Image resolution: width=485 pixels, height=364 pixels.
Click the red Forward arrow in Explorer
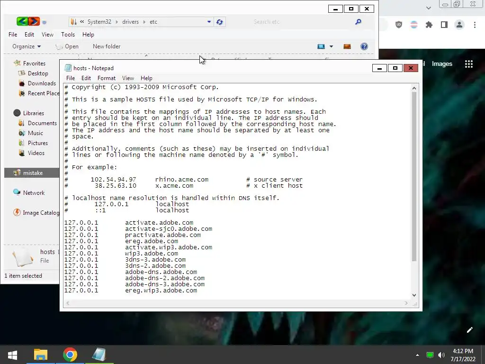[34, 21]
